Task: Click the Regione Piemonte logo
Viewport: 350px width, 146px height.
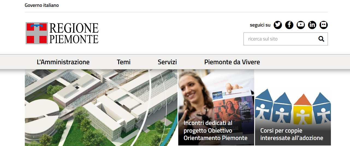Action: click(x=62, y=33)
